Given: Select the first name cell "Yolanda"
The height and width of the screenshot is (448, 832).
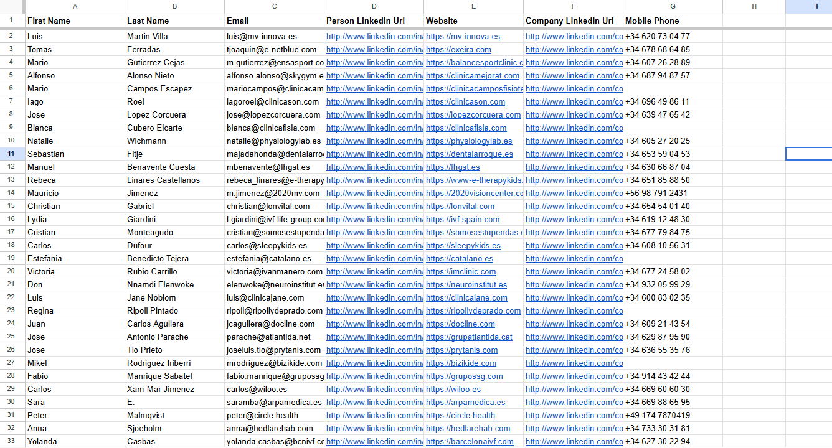Looking at the screenshot, I should point(75,441).
